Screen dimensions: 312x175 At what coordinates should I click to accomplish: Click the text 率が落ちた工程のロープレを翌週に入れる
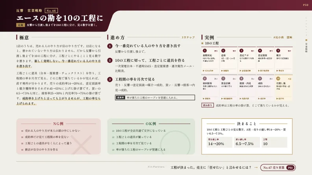152,98
